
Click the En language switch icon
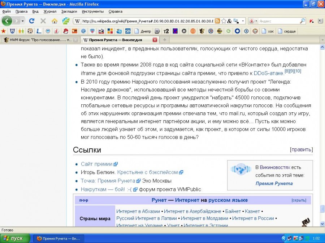236,21
